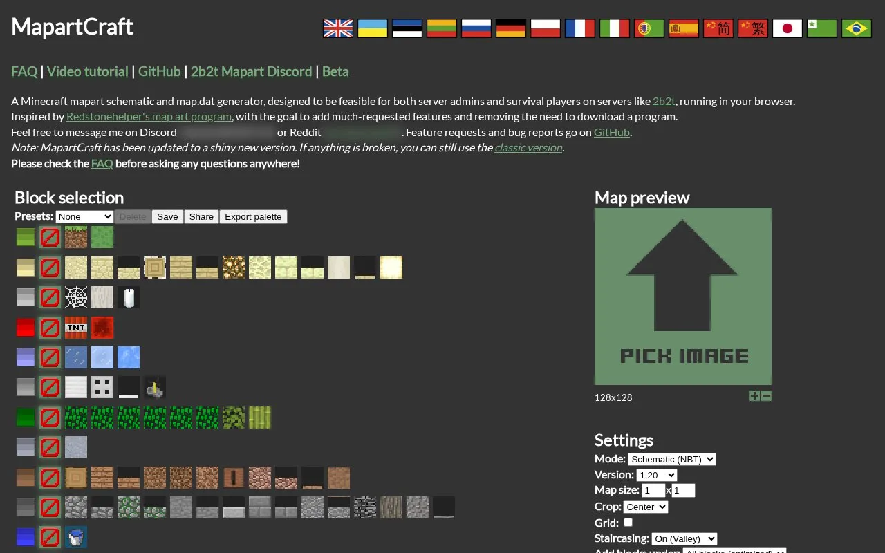Switch to Japanese flag language
Screen dimensions: 885x553
788,28
